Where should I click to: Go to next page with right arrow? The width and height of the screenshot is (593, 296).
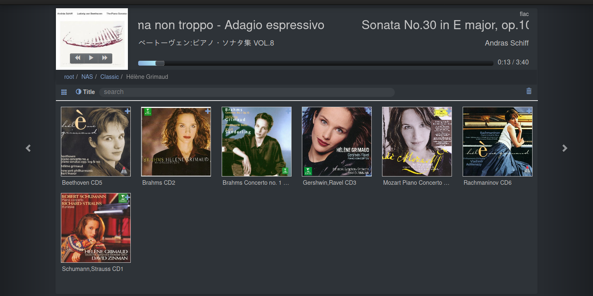(x=565, y=148)
